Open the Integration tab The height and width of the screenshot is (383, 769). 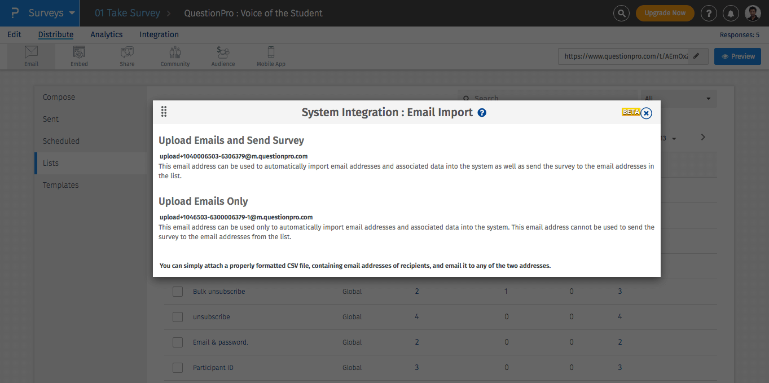click(159, 34)
